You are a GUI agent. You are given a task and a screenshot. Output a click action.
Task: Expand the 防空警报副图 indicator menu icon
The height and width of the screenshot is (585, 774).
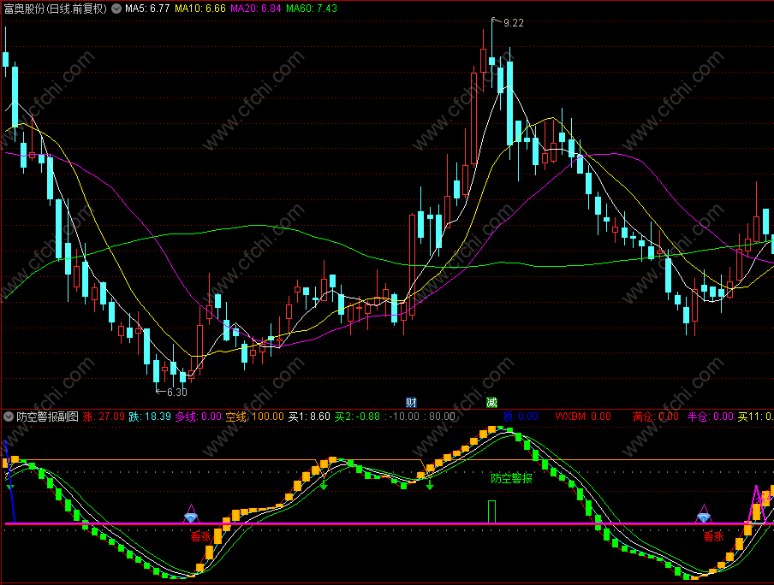[x=8, y=417]
